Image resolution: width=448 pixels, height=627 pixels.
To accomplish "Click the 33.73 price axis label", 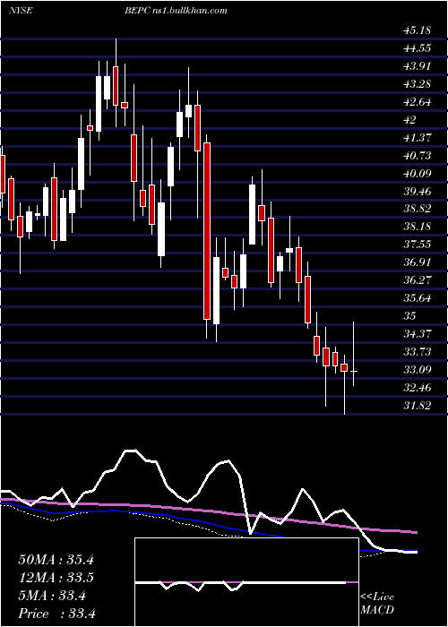I will click(x=418, y=352).
